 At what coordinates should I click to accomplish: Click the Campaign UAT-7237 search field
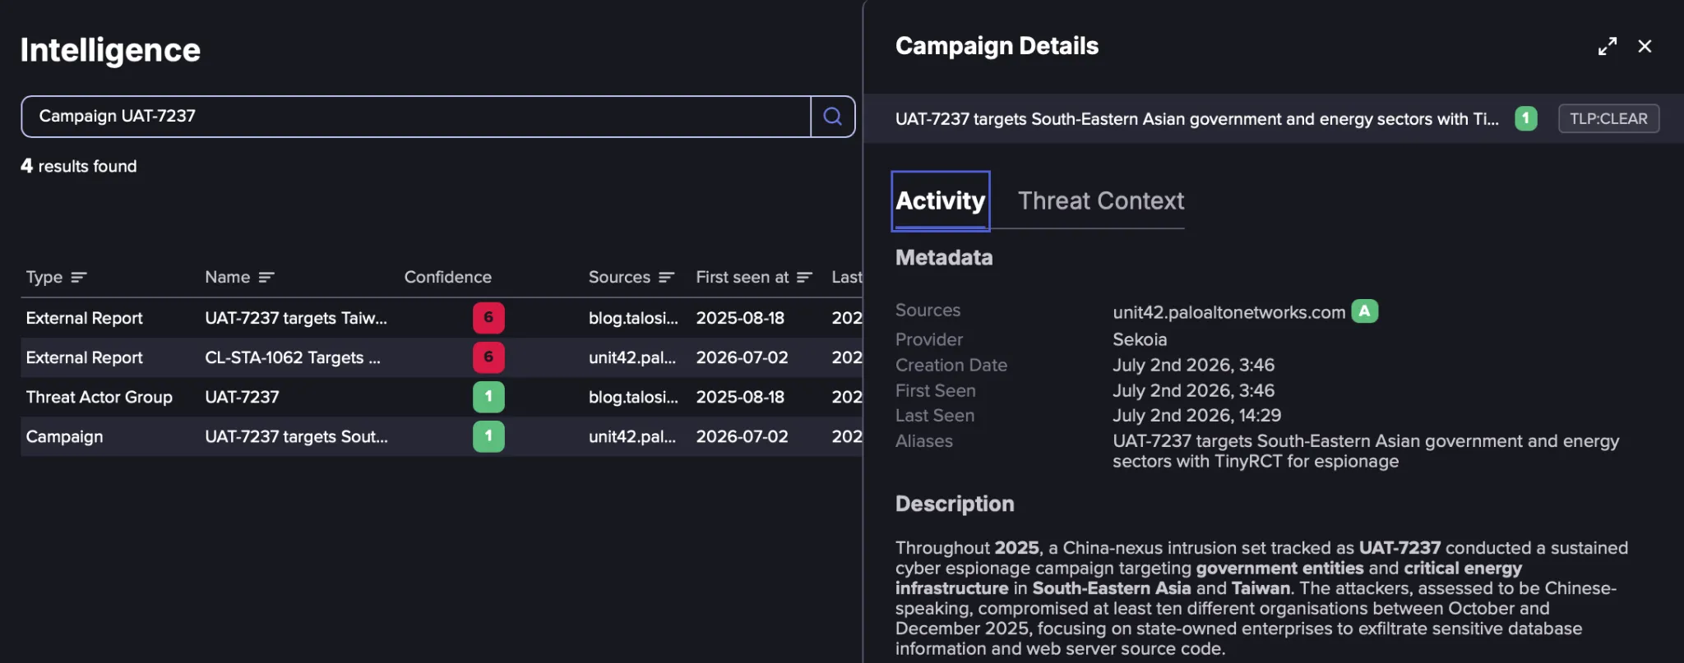click(x=415, y=117)
